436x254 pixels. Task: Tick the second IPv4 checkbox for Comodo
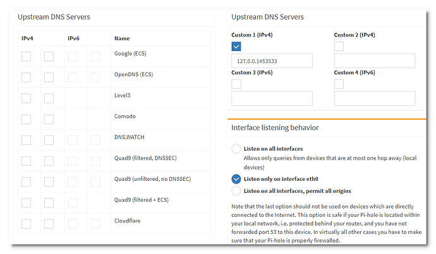click(x=49, y=119)
